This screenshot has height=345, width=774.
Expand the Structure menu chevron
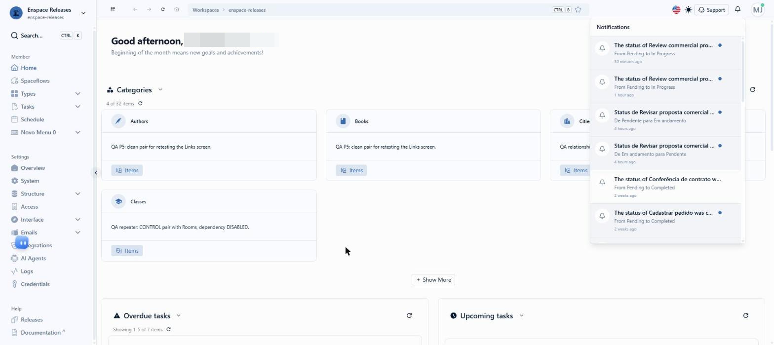[77, 194]
